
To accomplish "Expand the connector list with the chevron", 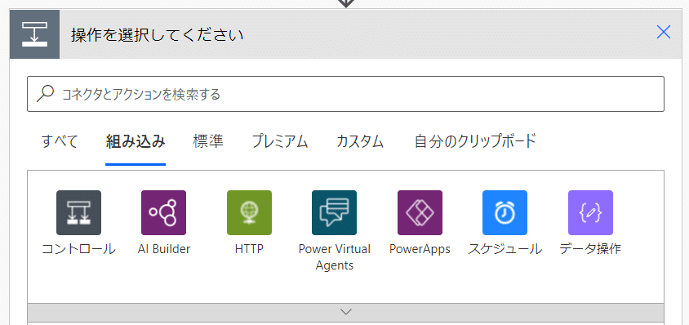I will 345,312.
